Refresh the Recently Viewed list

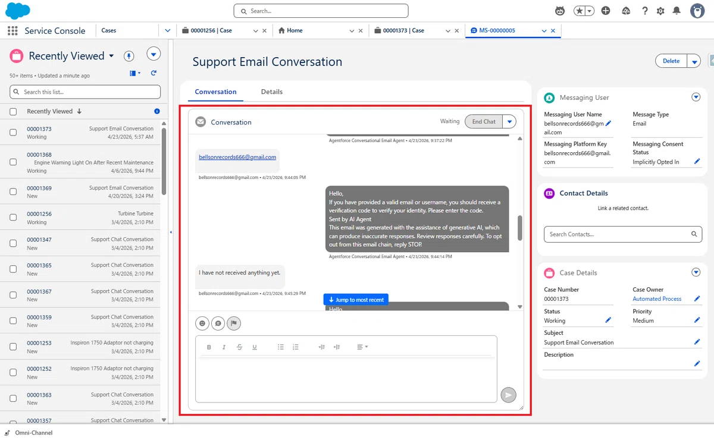pyautogui.click(x=154, y=73)
